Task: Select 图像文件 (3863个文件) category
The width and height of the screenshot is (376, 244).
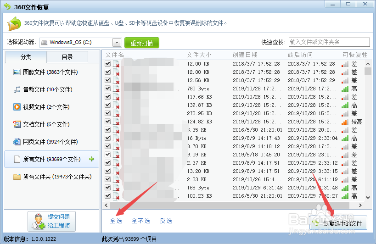Action: tap(51, 72)
